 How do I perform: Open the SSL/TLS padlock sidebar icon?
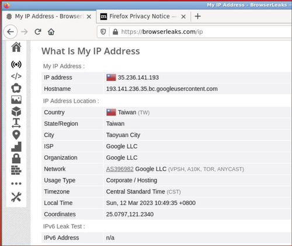tap(16, 159)
